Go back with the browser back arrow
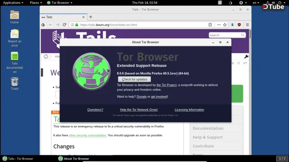This screenshot has width=289, height=162. point(51,25)
